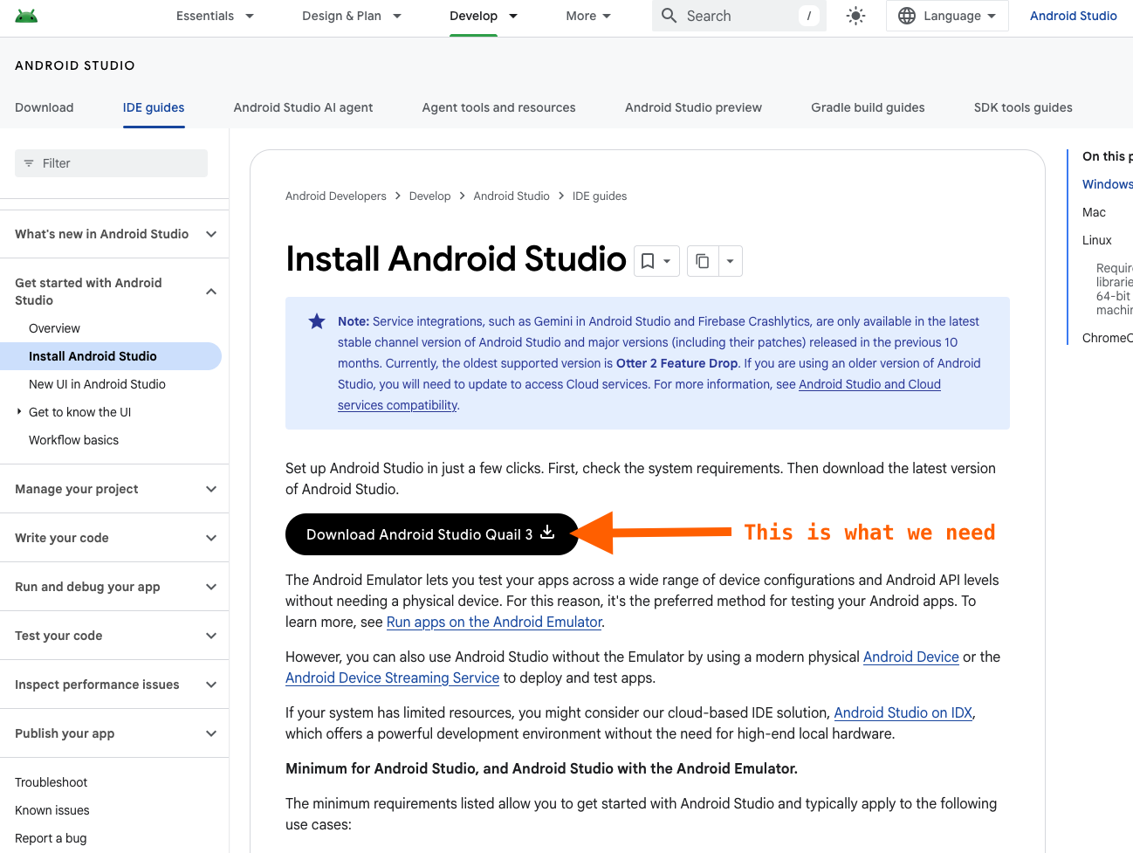Toggle the light/dark theme sun icon
This screenshot has width=1133, height=853.
click(855, 16)
